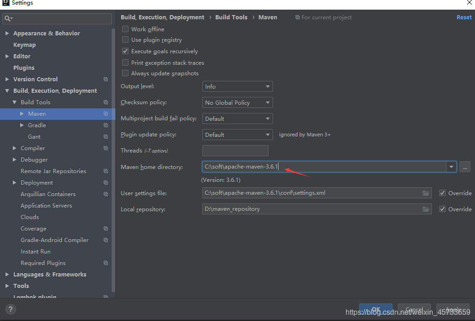Expand the Maven subtree arrow
The image size is (475, 321).
click(x=22, y=114)
